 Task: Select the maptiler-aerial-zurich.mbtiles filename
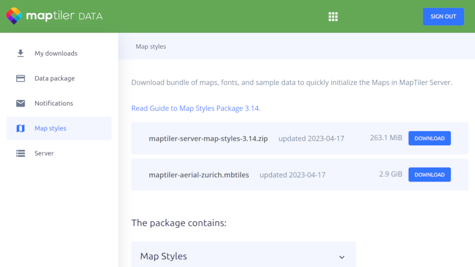199,175
